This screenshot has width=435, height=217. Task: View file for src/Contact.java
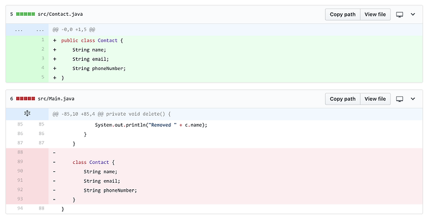375,14
